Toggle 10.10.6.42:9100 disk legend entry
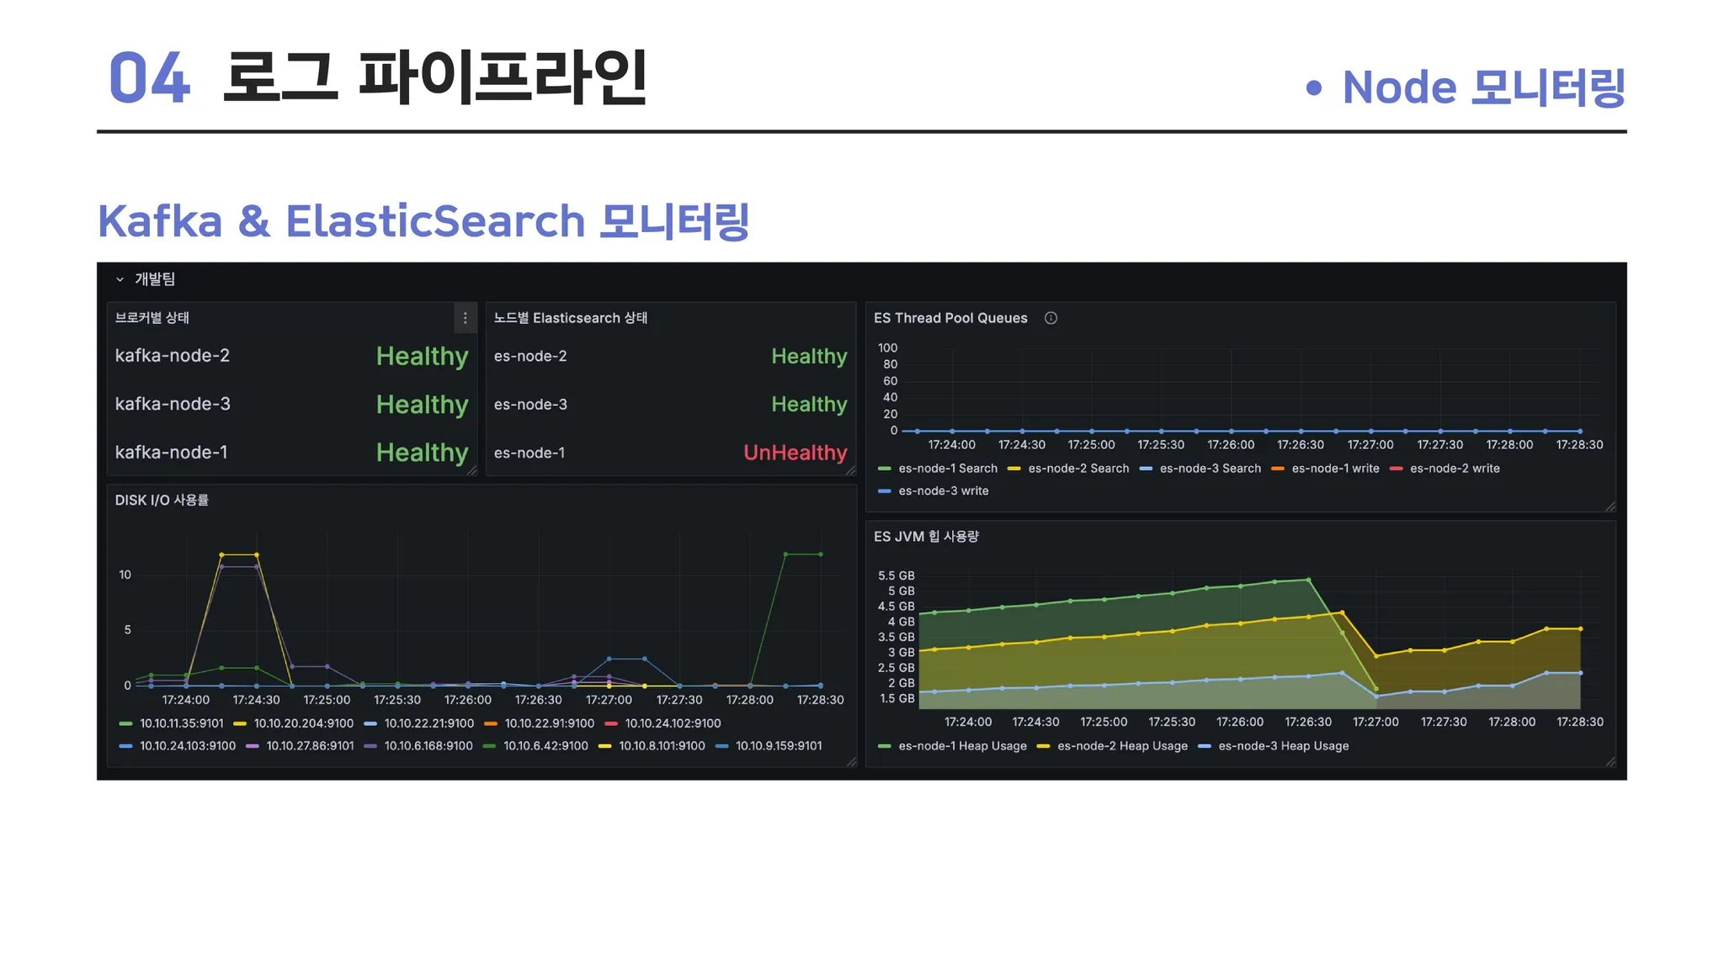1724x969 pixels. click(x=545, y=746)
